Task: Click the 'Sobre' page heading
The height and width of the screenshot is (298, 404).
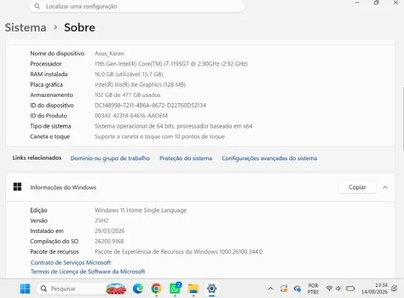Action: coord(79,27)
